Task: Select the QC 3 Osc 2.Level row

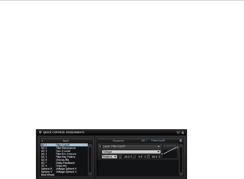Action: coord(64,151)
